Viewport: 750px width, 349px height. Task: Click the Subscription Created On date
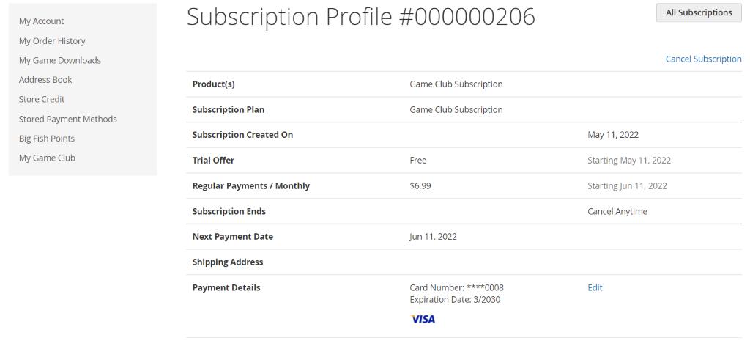tap(614, 135)
